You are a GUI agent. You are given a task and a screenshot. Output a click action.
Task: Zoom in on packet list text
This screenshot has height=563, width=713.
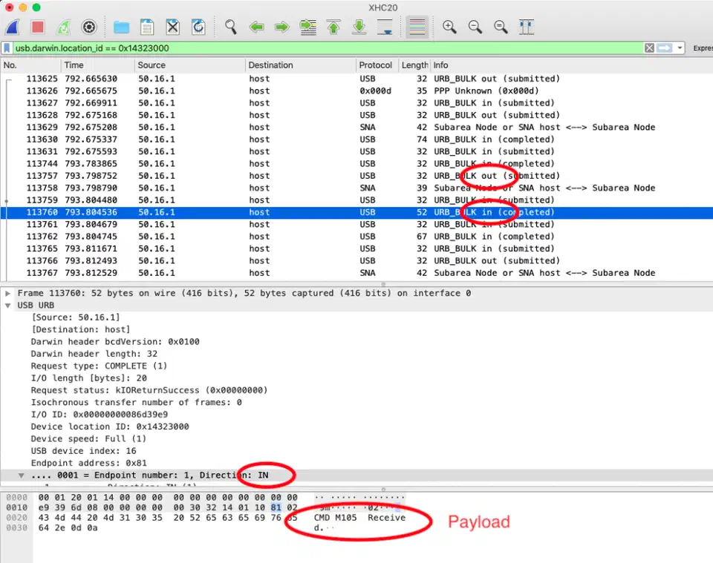coord(449,27)
